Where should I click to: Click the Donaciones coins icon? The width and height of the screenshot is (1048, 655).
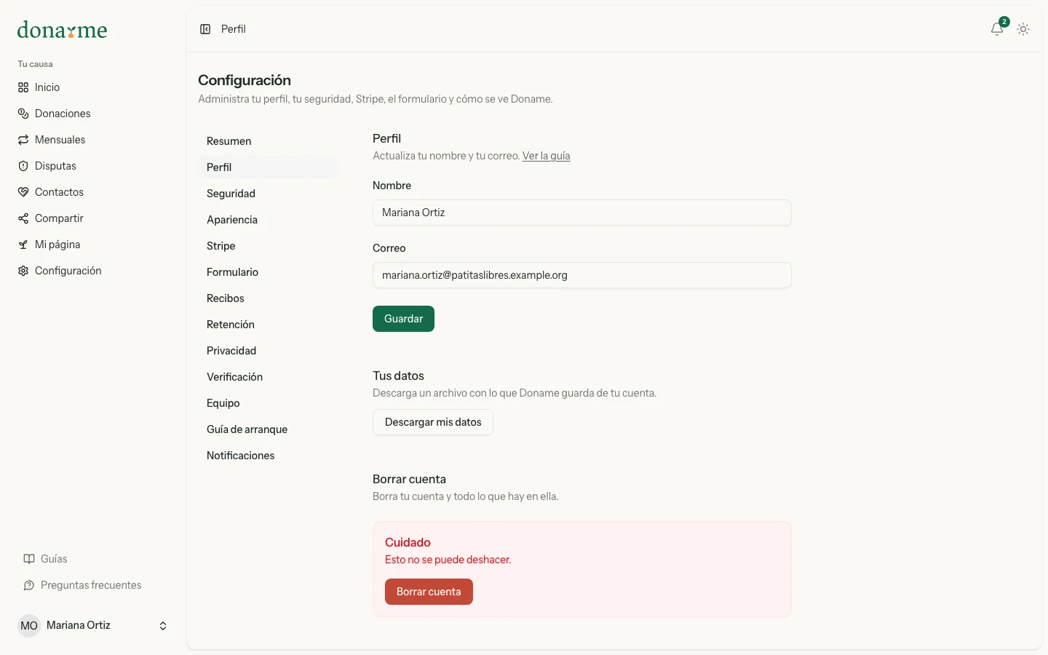tap(23, 114)
